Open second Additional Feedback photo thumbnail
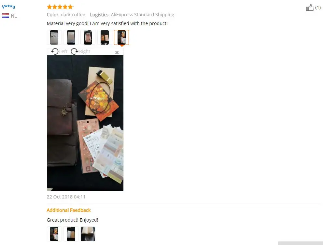The height and width of the screenshot is (245, 323). pos(71,234)
